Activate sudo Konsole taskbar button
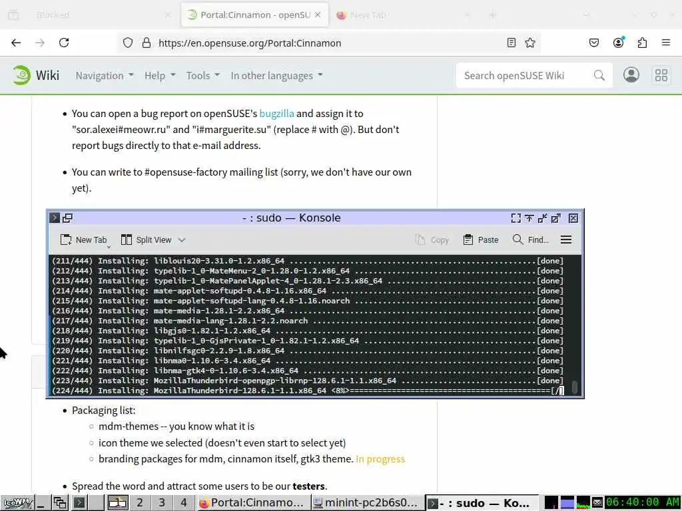This screenshot has width=682, height=511. point(481,503)
